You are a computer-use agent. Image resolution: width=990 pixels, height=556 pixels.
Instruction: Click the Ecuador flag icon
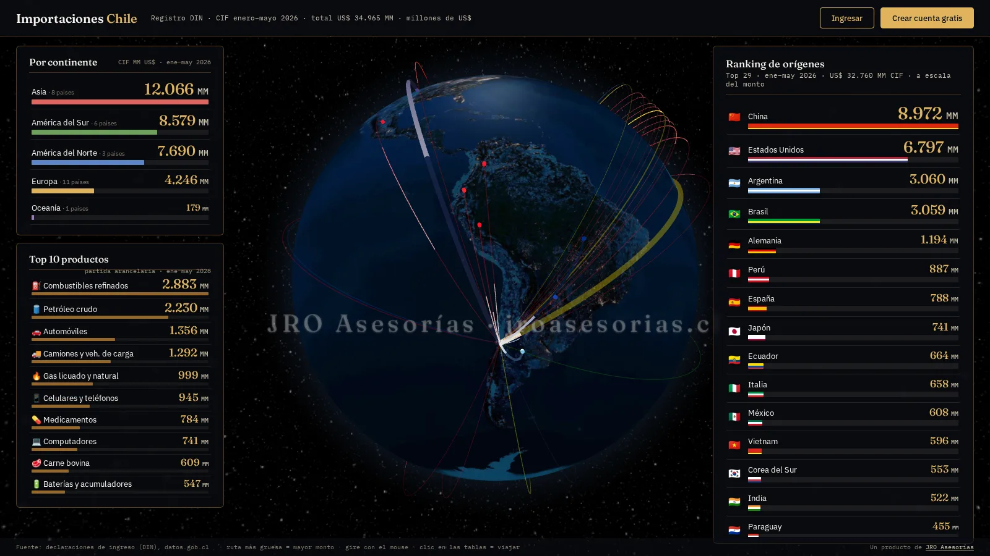734,360
